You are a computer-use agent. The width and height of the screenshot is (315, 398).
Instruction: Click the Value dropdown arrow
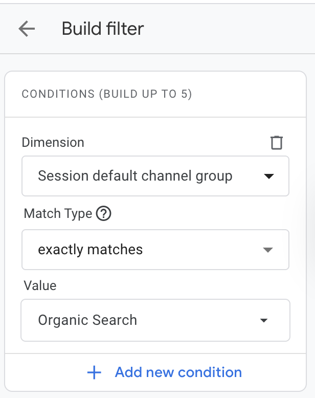click(264, 321)
